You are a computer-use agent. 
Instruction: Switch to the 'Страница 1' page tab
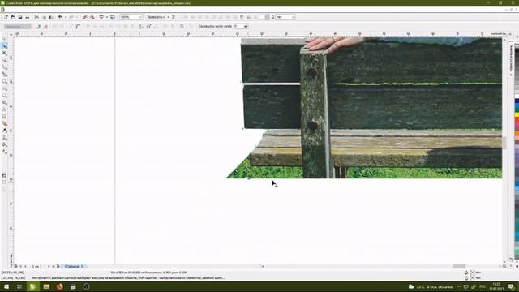(74, 266)
